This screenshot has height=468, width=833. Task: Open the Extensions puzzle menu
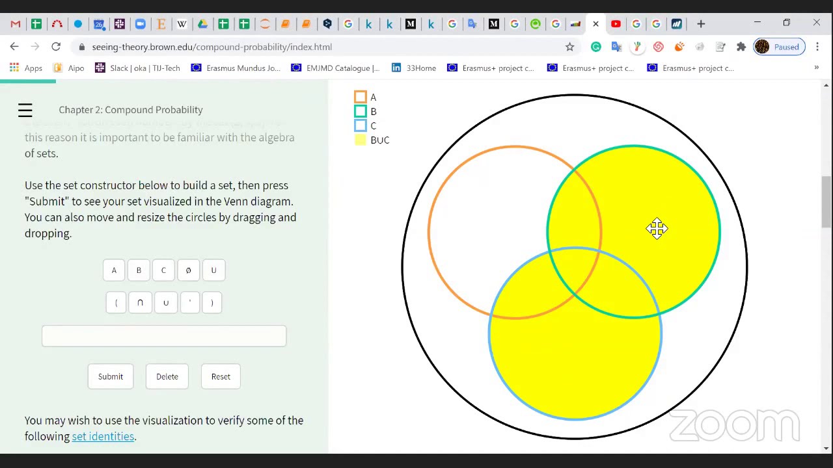point(741,47)
